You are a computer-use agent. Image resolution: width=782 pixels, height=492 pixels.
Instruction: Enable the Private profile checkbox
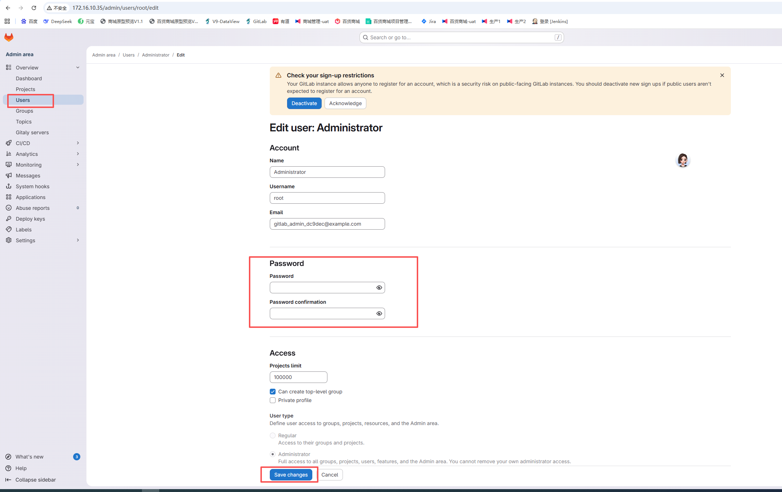[x=273, y=400]
